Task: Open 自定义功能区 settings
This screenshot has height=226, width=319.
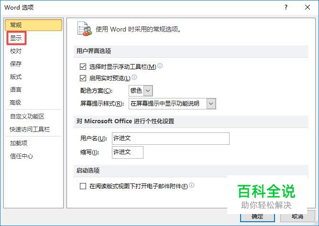Action: (27, 117)
